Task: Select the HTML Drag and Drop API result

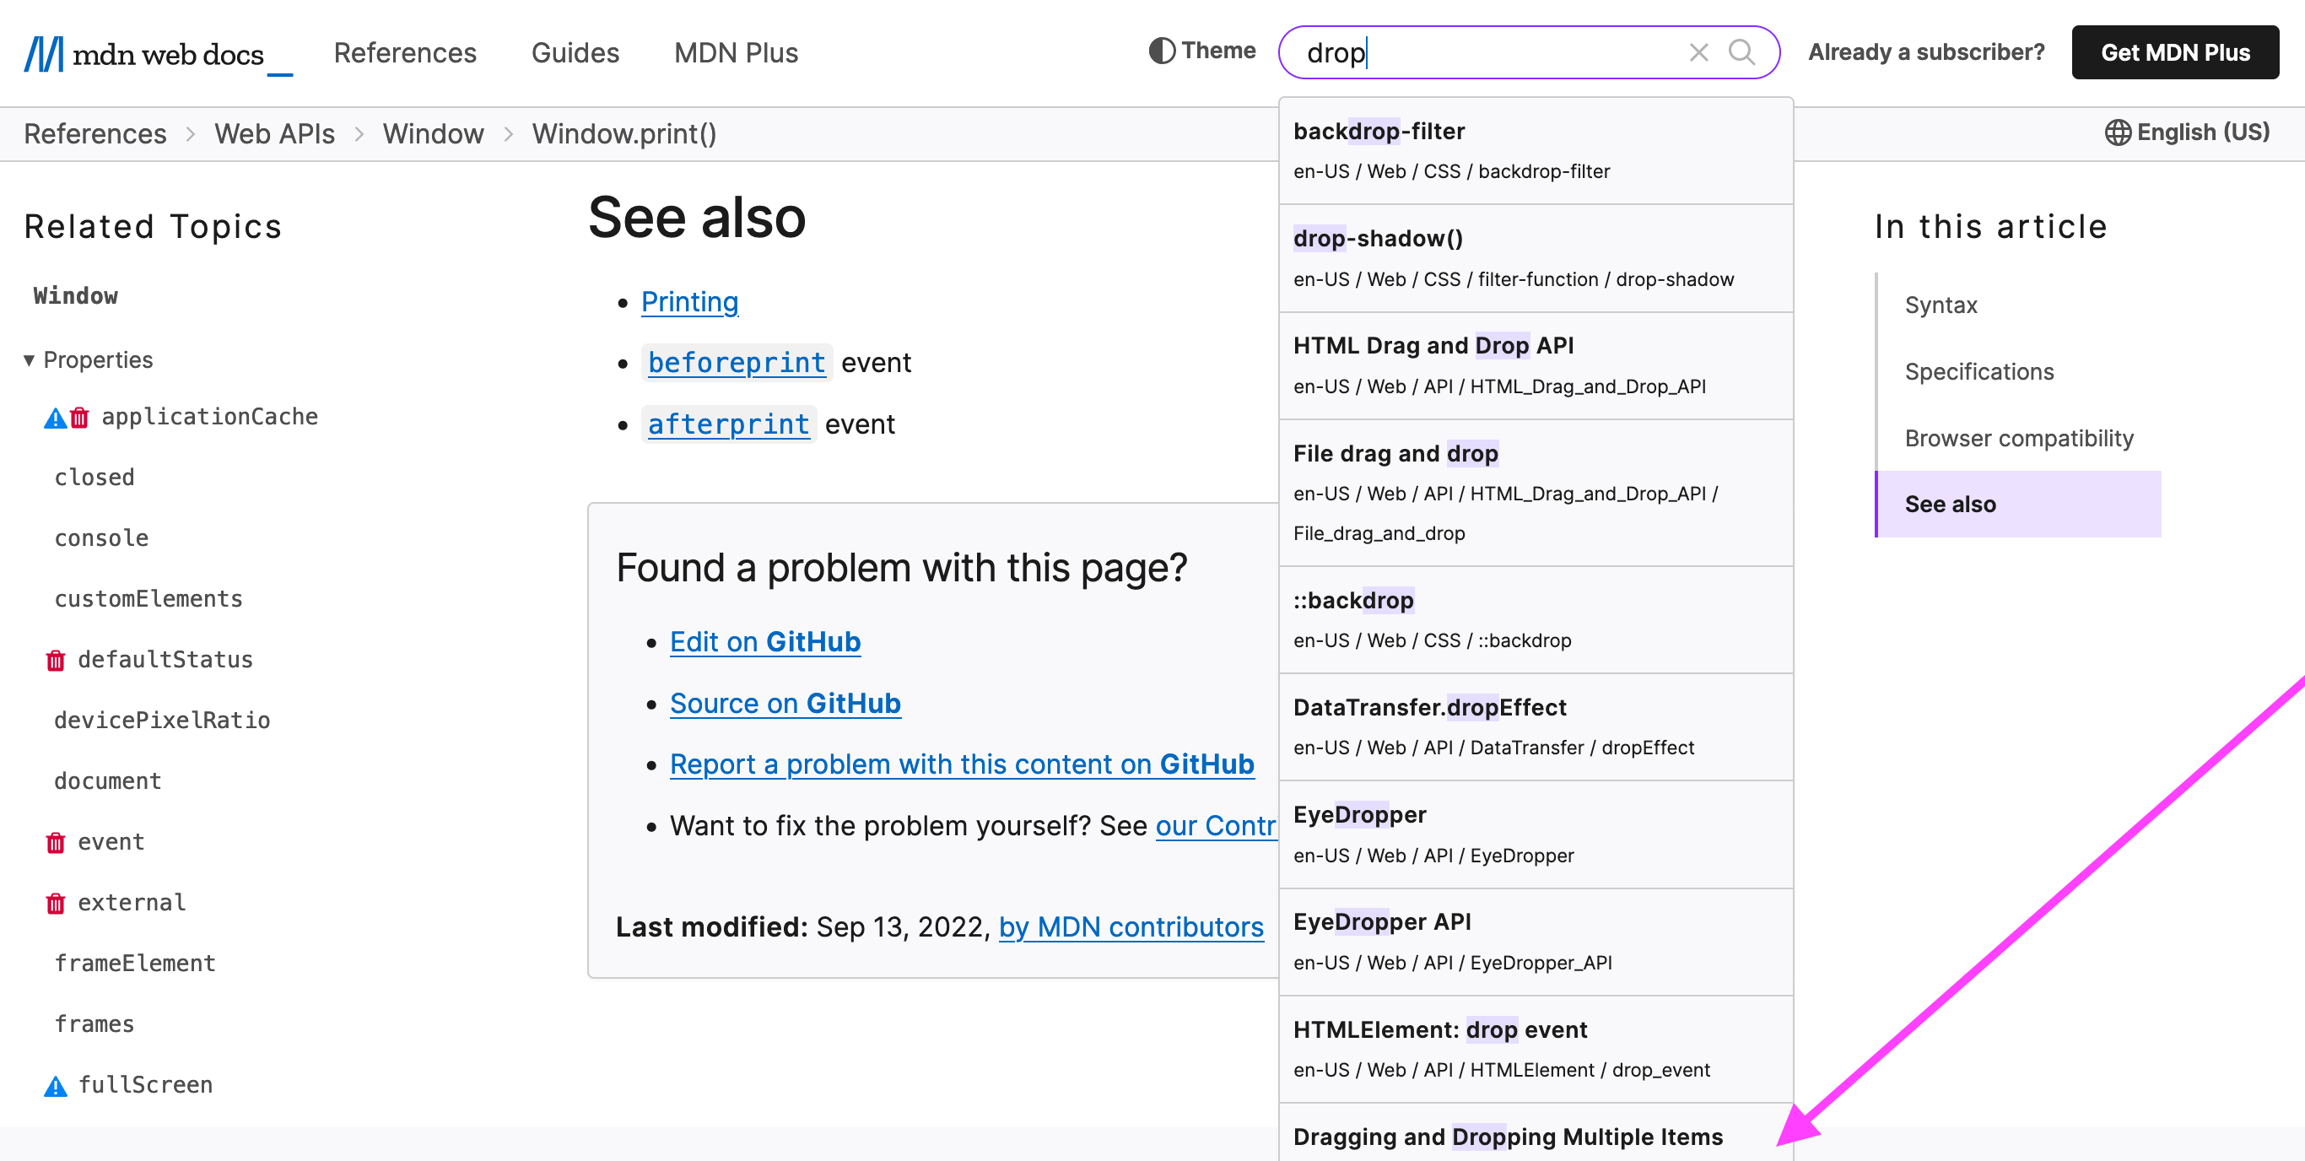Action: pyautogui.click(x=1532, y=364)
